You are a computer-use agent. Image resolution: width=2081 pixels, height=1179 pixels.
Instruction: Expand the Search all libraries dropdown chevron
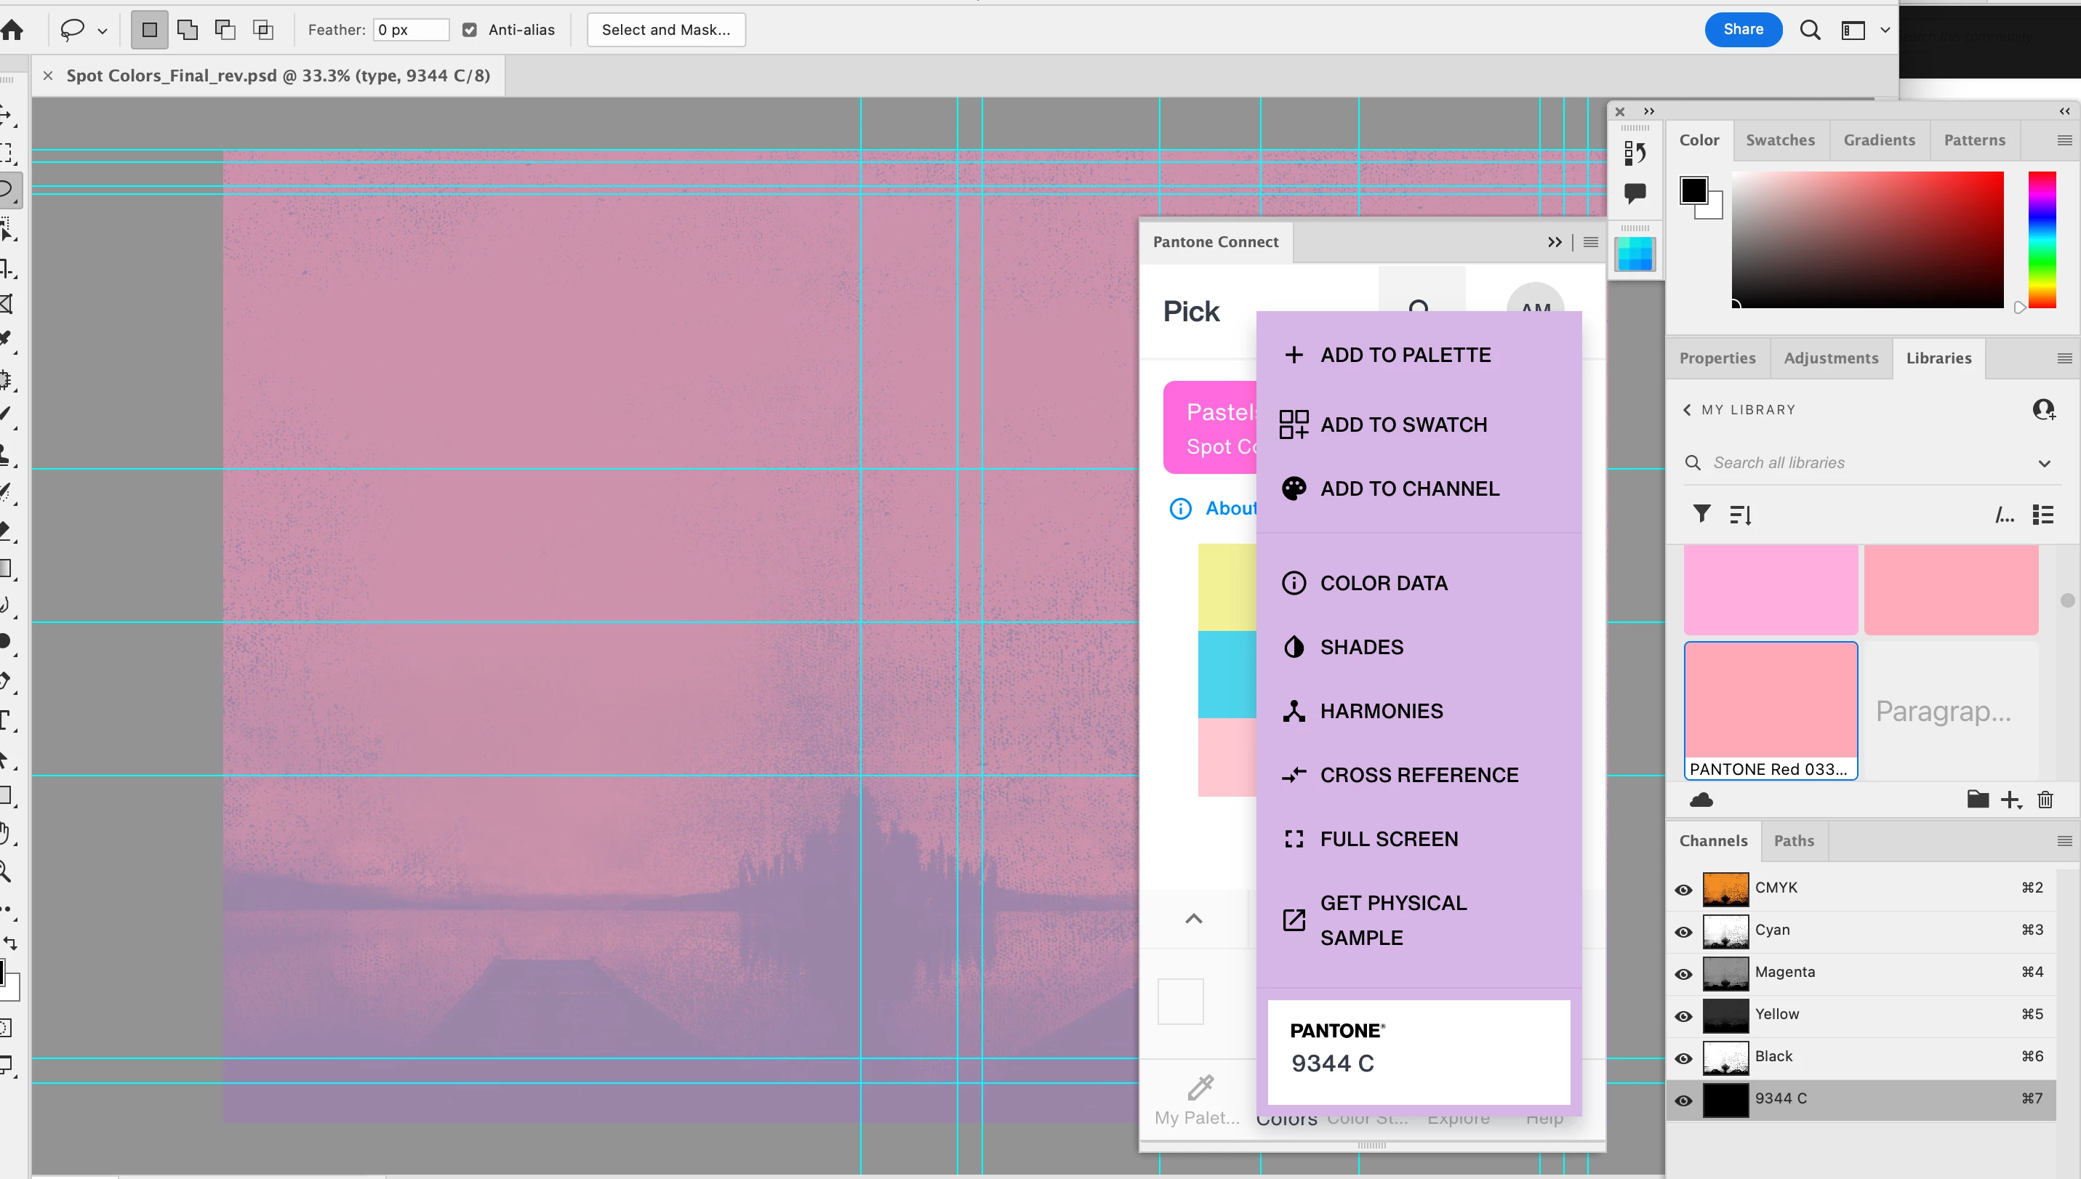(2045, 463)
